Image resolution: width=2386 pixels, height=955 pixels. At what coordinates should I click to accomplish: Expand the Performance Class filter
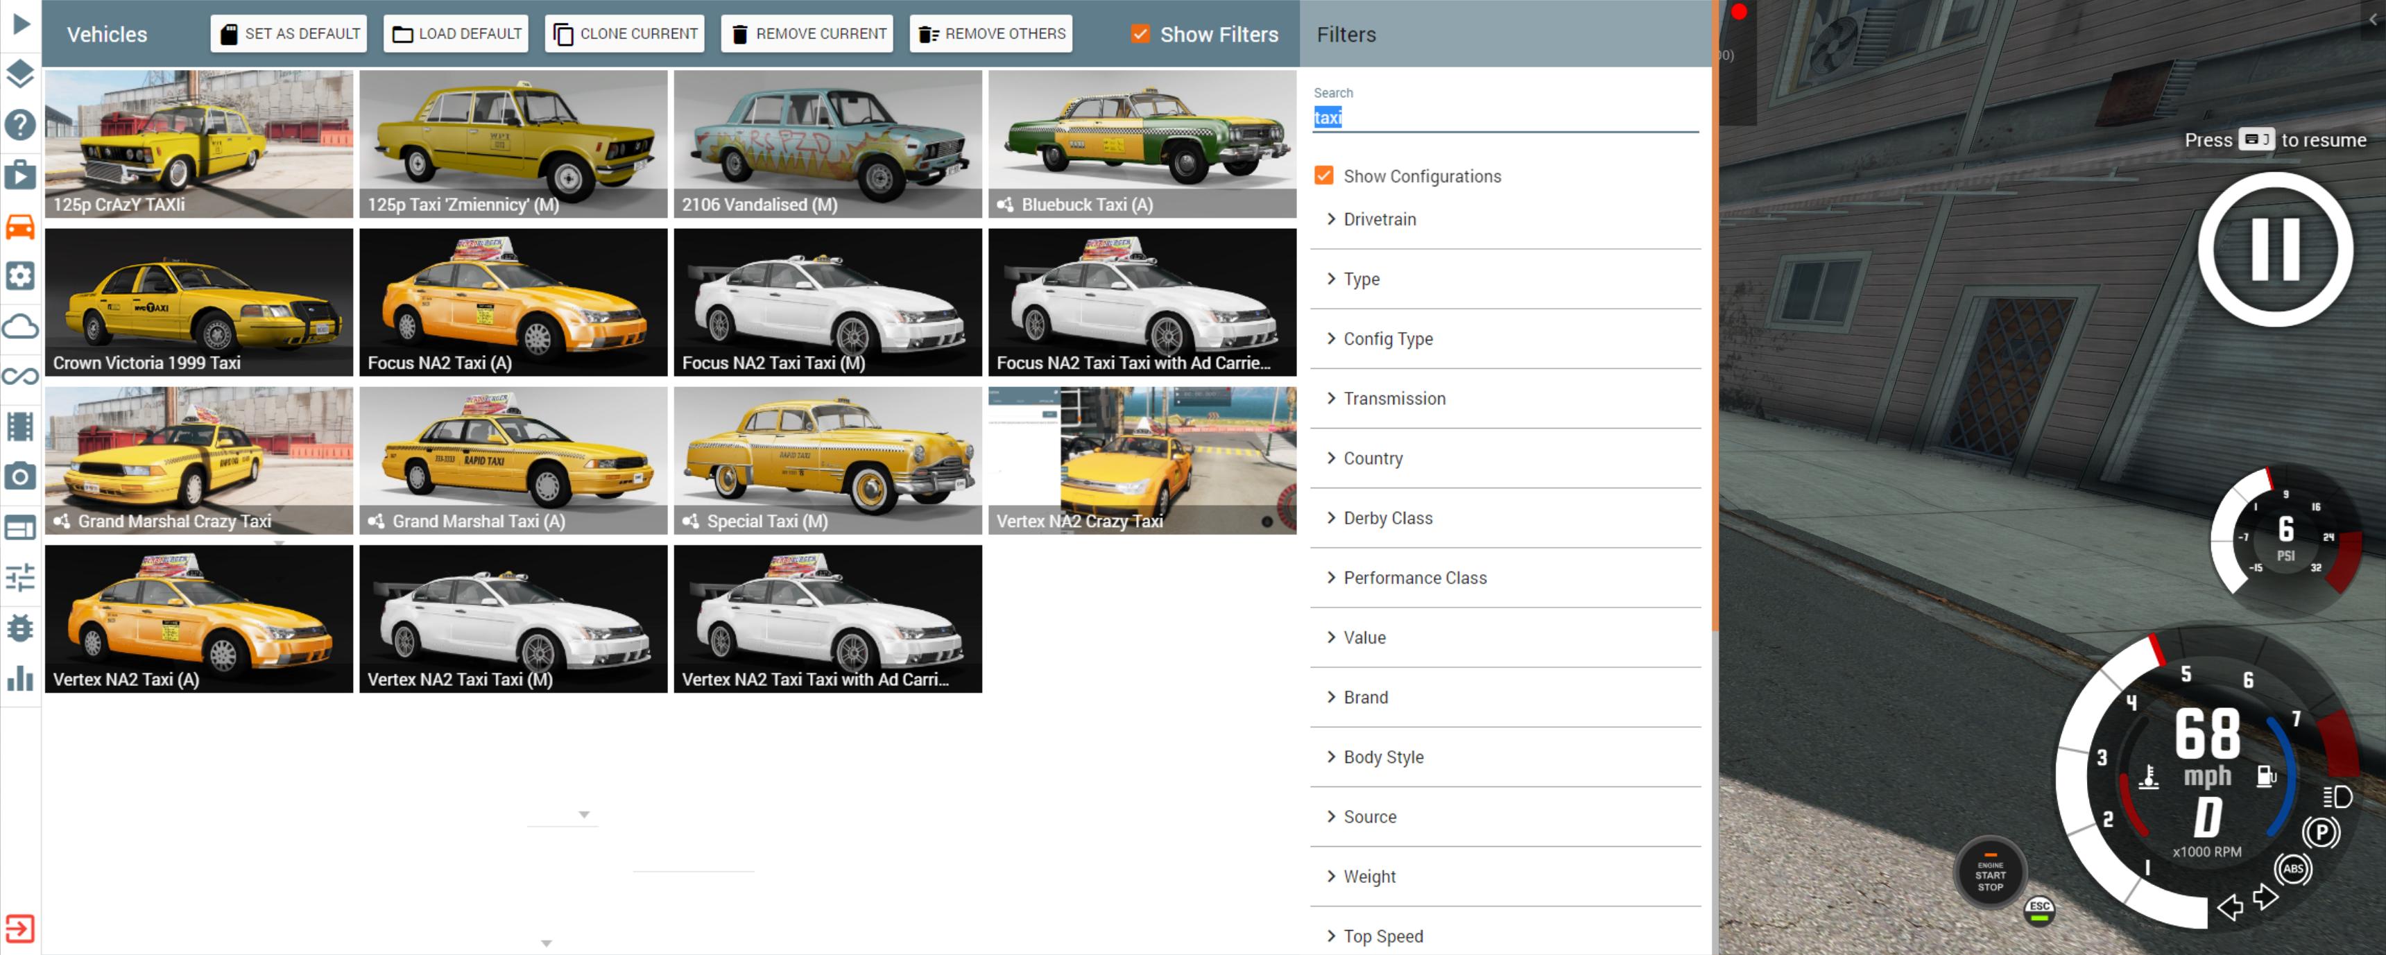point(1414,578)
